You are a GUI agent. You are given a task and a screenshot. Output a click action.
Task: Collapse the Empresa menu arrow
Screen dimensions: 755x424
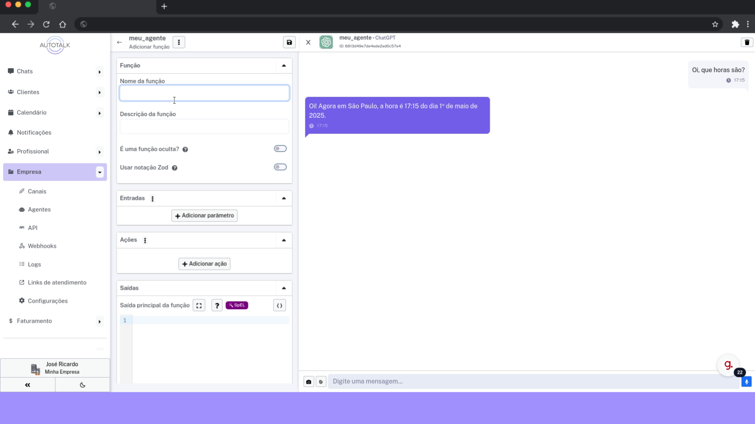click(99, 172)
